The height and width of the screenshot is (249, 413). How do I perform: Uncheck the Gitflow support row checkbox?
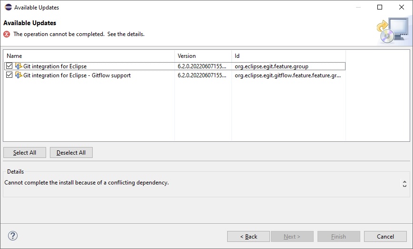[x=9, y=75]
